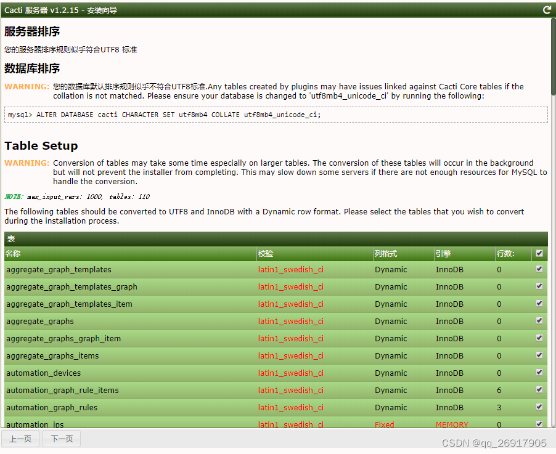The image size is (556, 454).
Task: Toggle automation_devices row checkbox
Action: [539, 373]
